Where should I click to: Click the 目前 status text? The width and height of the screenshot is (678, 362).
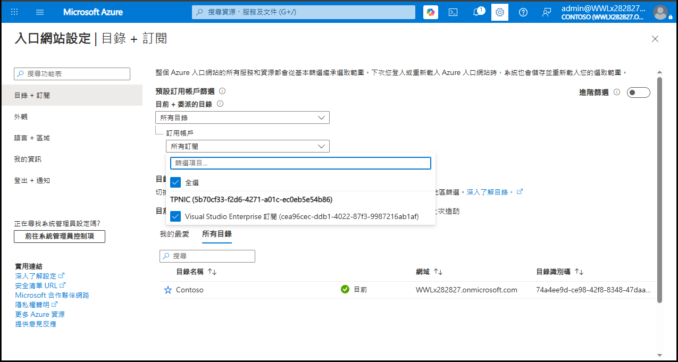click(360, 290)
